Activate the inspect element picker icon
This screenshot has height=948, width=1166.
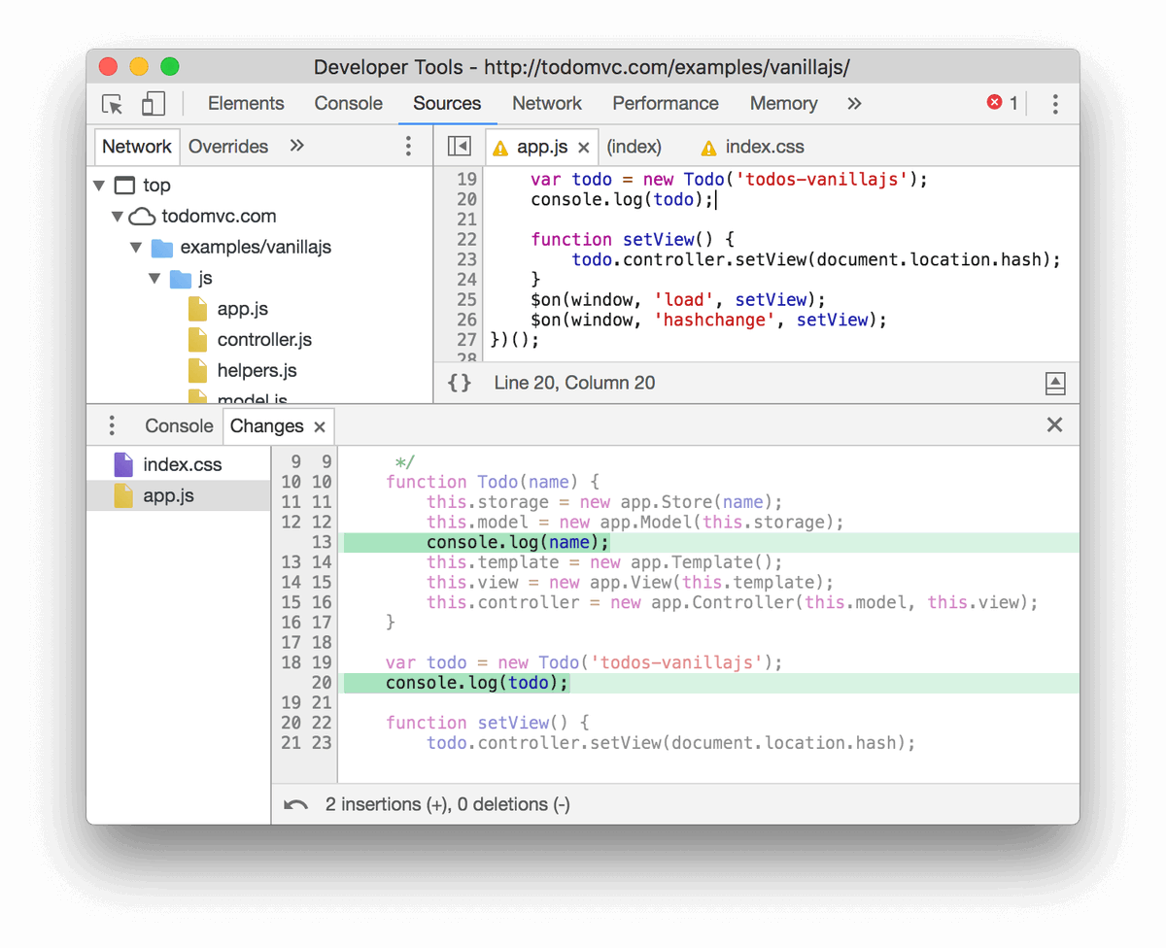coord(113,104)
